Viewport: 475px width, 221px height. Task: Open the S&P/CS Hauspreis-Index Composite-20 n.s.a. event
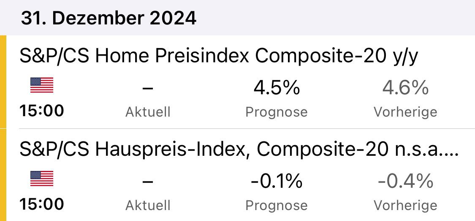[x=239, y=149]
